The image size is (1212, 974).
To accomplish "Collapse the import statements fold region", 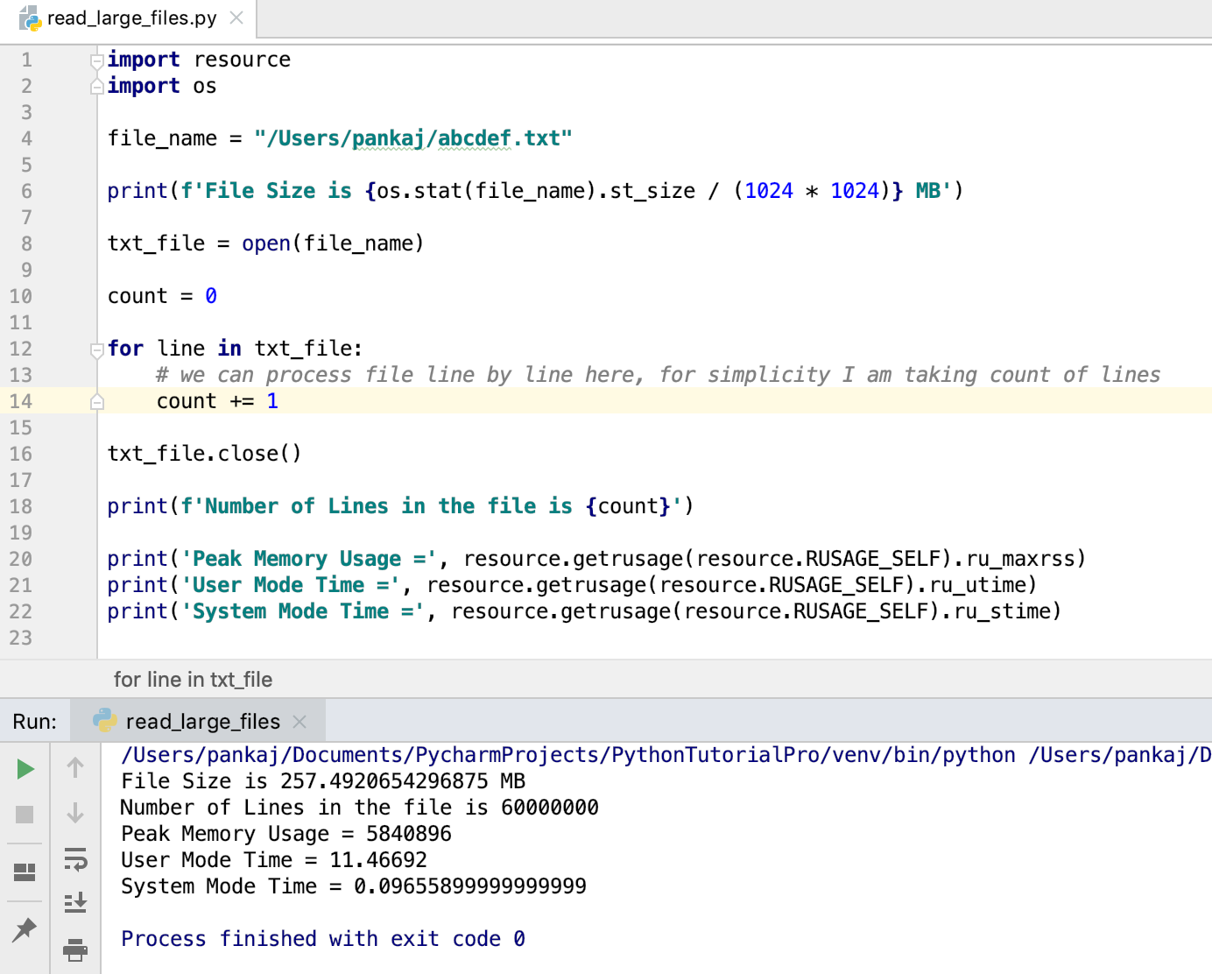I will [x=96, y=59].
